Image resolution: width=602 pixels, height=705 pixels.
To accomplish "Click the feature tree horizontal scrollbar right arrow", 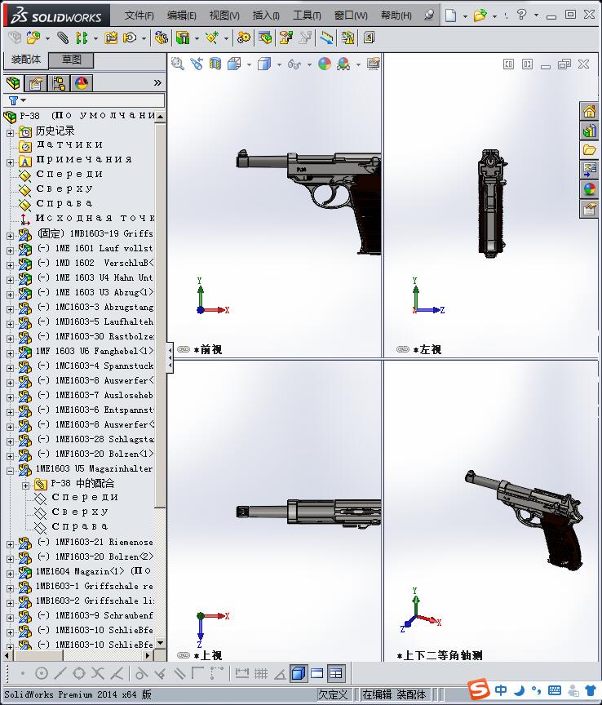I will tap(148, 656).
